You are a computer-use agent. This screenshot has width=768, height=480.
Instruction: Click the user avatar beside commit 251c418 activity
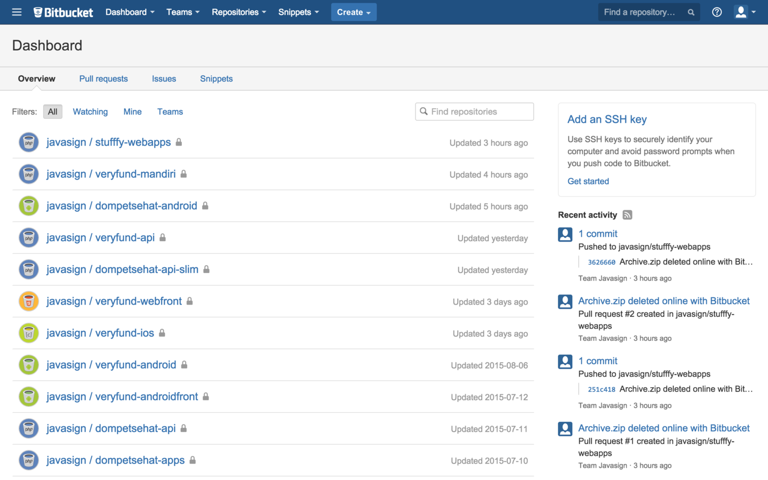[565, 362]
